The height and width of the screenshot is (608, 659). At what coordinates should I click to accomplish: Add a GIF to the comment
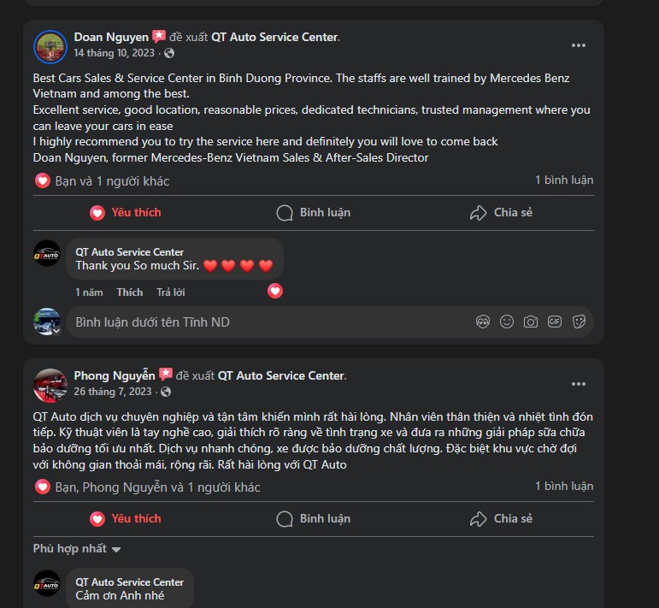coord(555,322)
